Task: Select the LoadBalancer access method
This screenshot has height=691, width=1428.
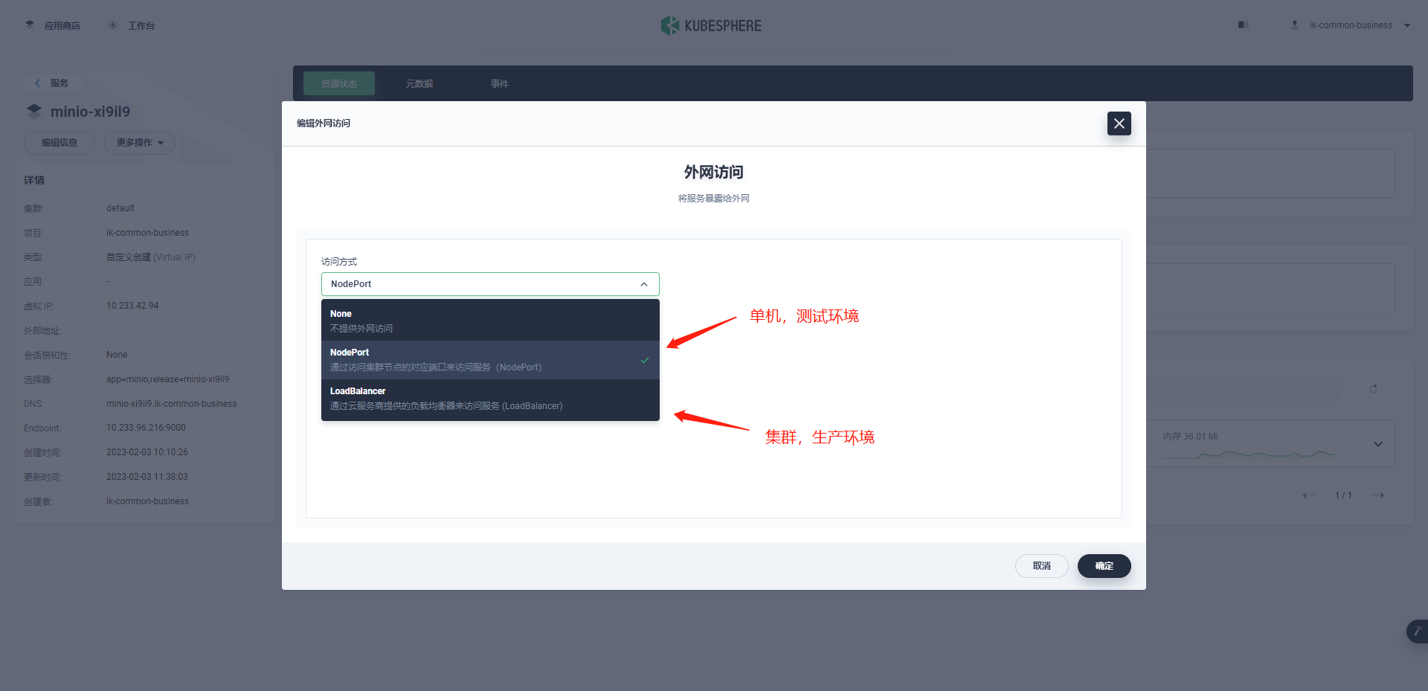Action: tap(489, 399)
